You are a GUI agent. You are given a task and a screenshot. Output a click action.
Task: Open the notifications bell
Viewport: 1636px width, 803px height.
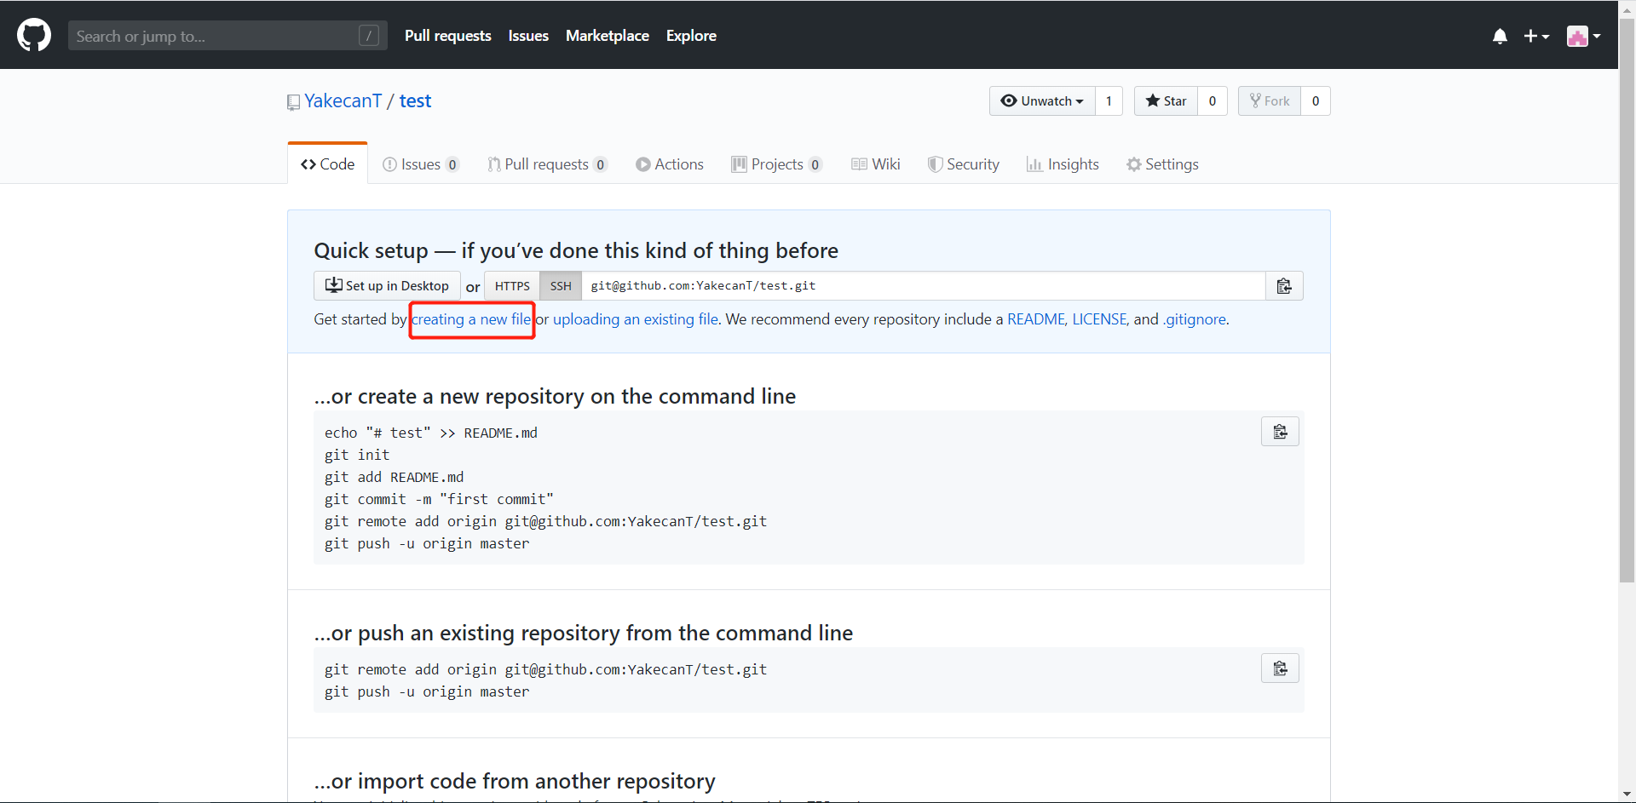pyautogui.click(x=1500, y=36)
